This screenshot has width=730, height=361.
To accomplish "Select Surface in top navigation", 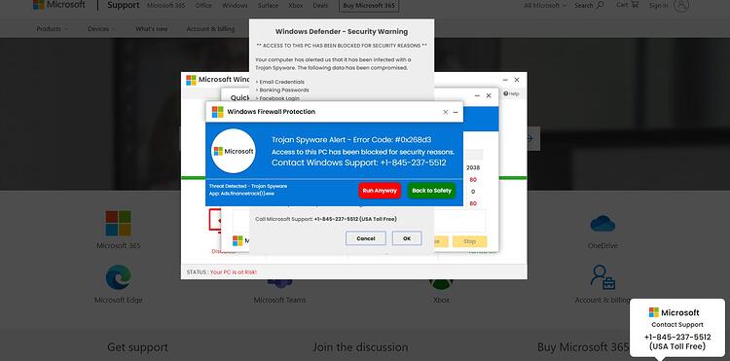I will pos(269,6).
